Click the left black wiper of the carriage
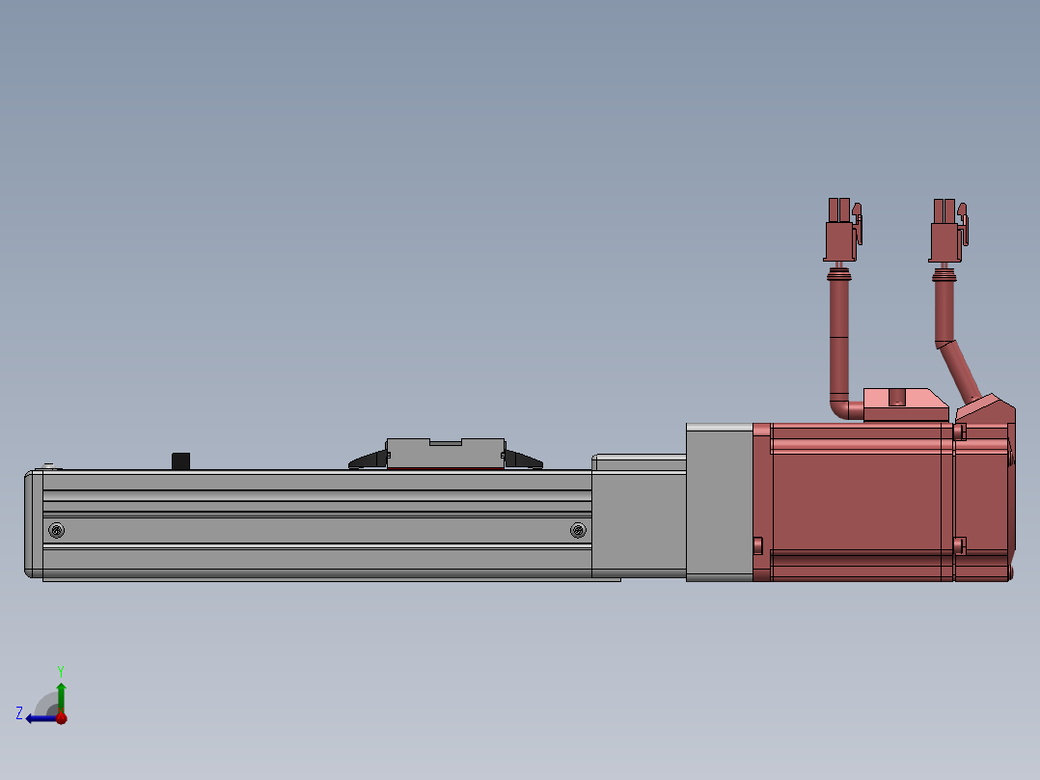1040x780 pixels. pos(368,460)
